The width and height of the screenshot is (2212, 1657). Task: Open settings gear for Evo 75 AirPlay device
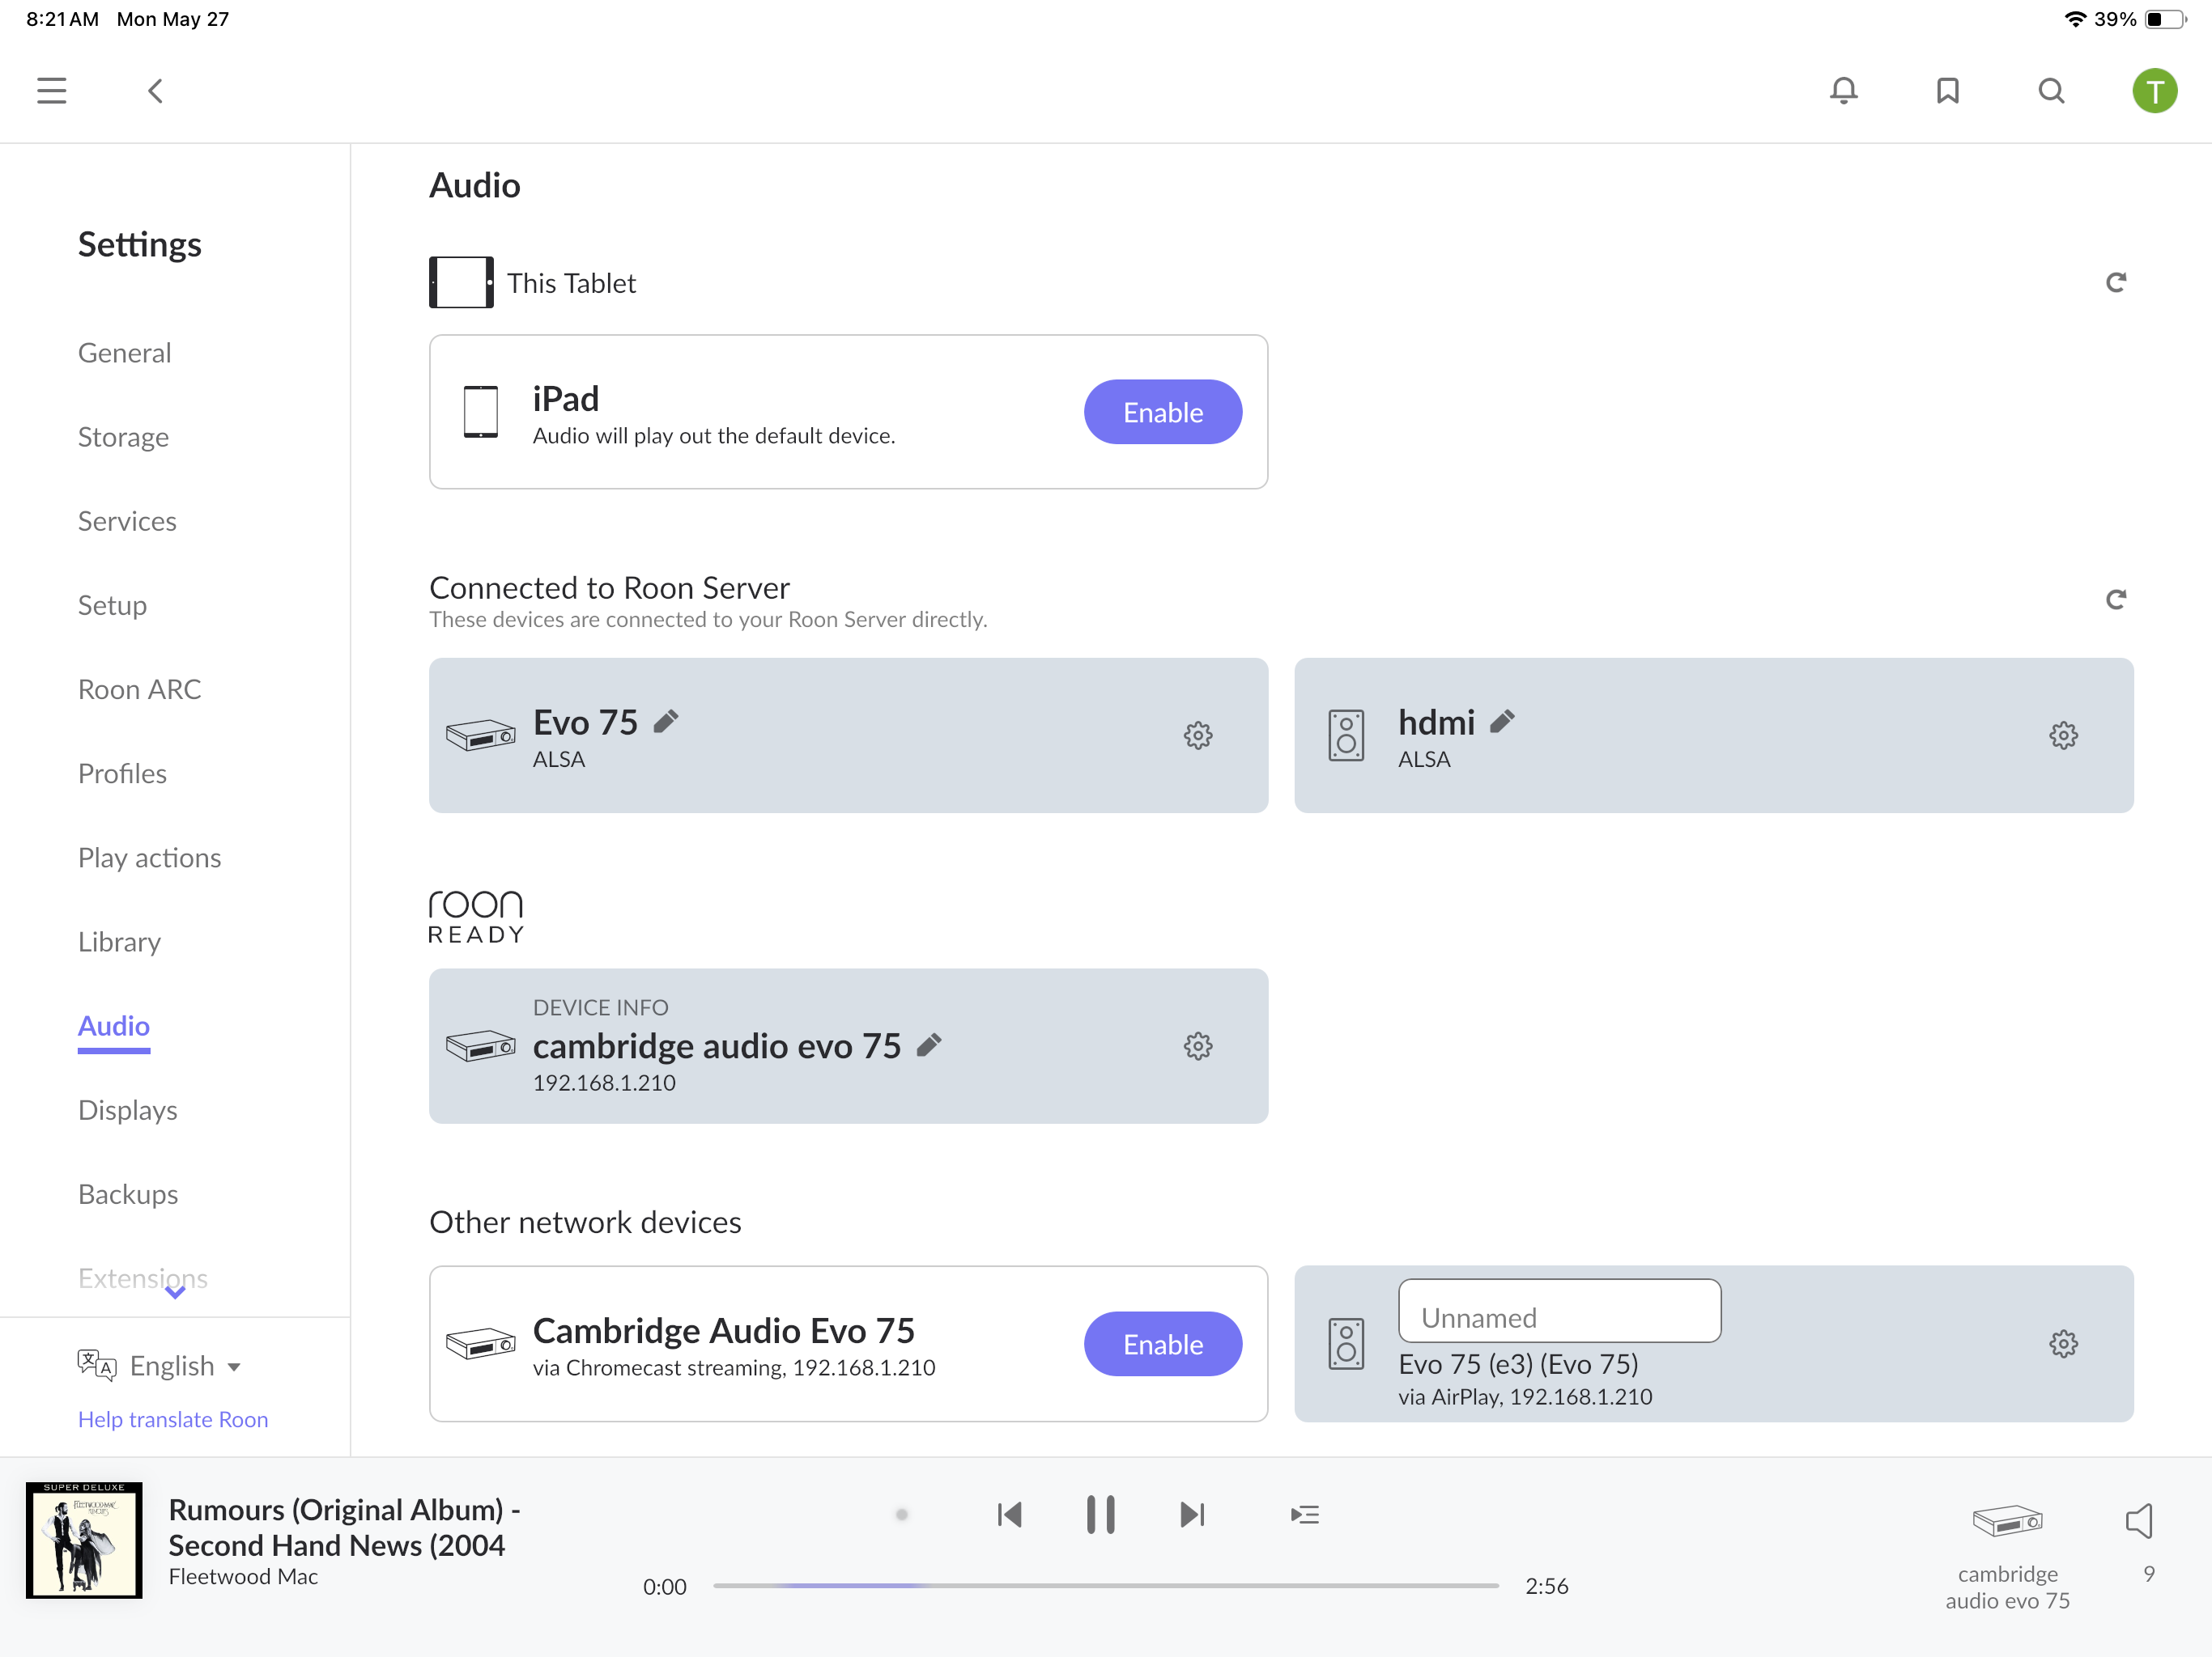tap(2063, 1344)
